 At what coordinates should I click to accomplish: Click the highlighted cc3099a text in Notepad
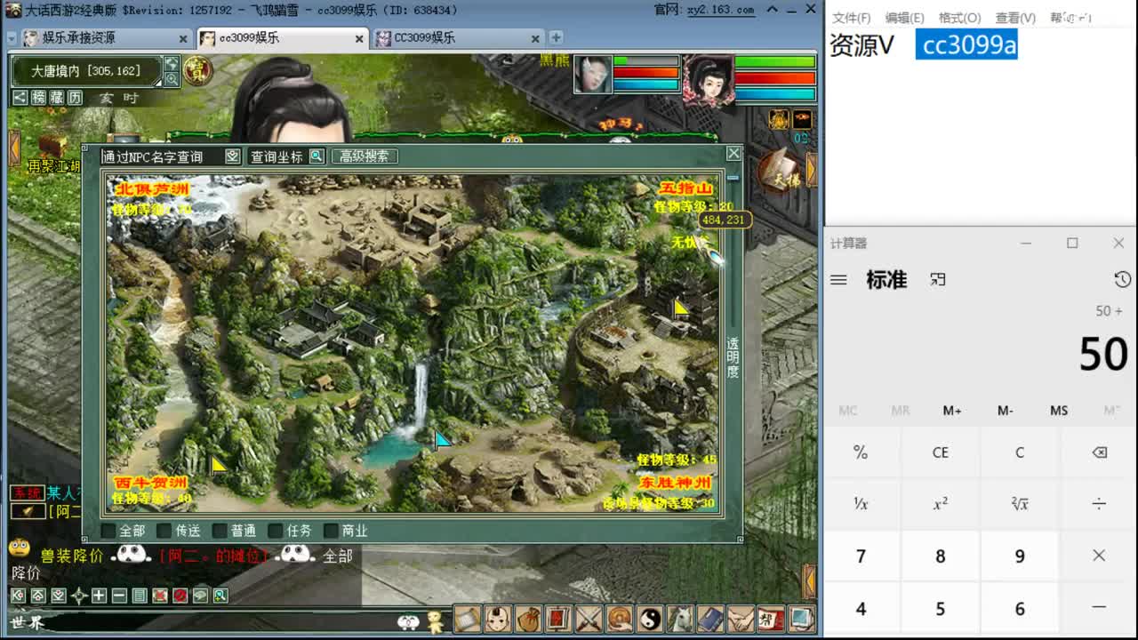coord(966,45)
